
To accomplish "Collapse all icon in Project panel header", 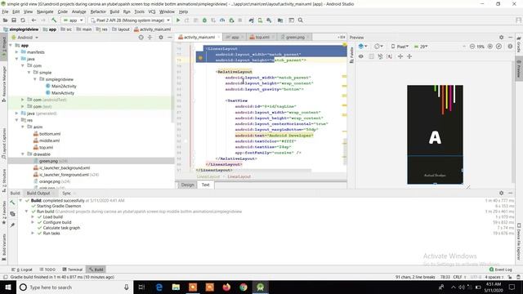I will click(x=150, y=38).
